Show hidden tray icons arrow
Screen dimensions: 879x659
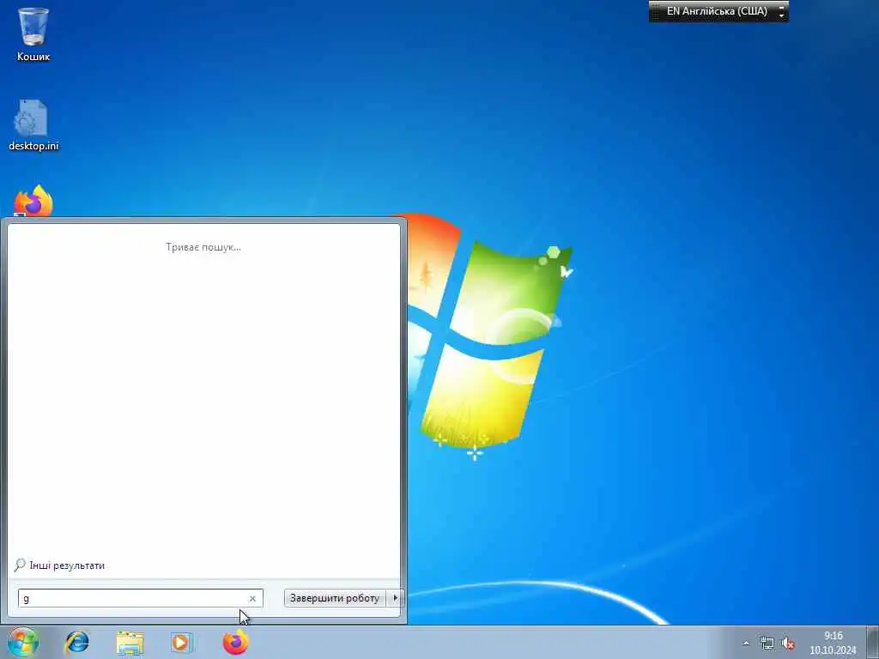[746, 644]
